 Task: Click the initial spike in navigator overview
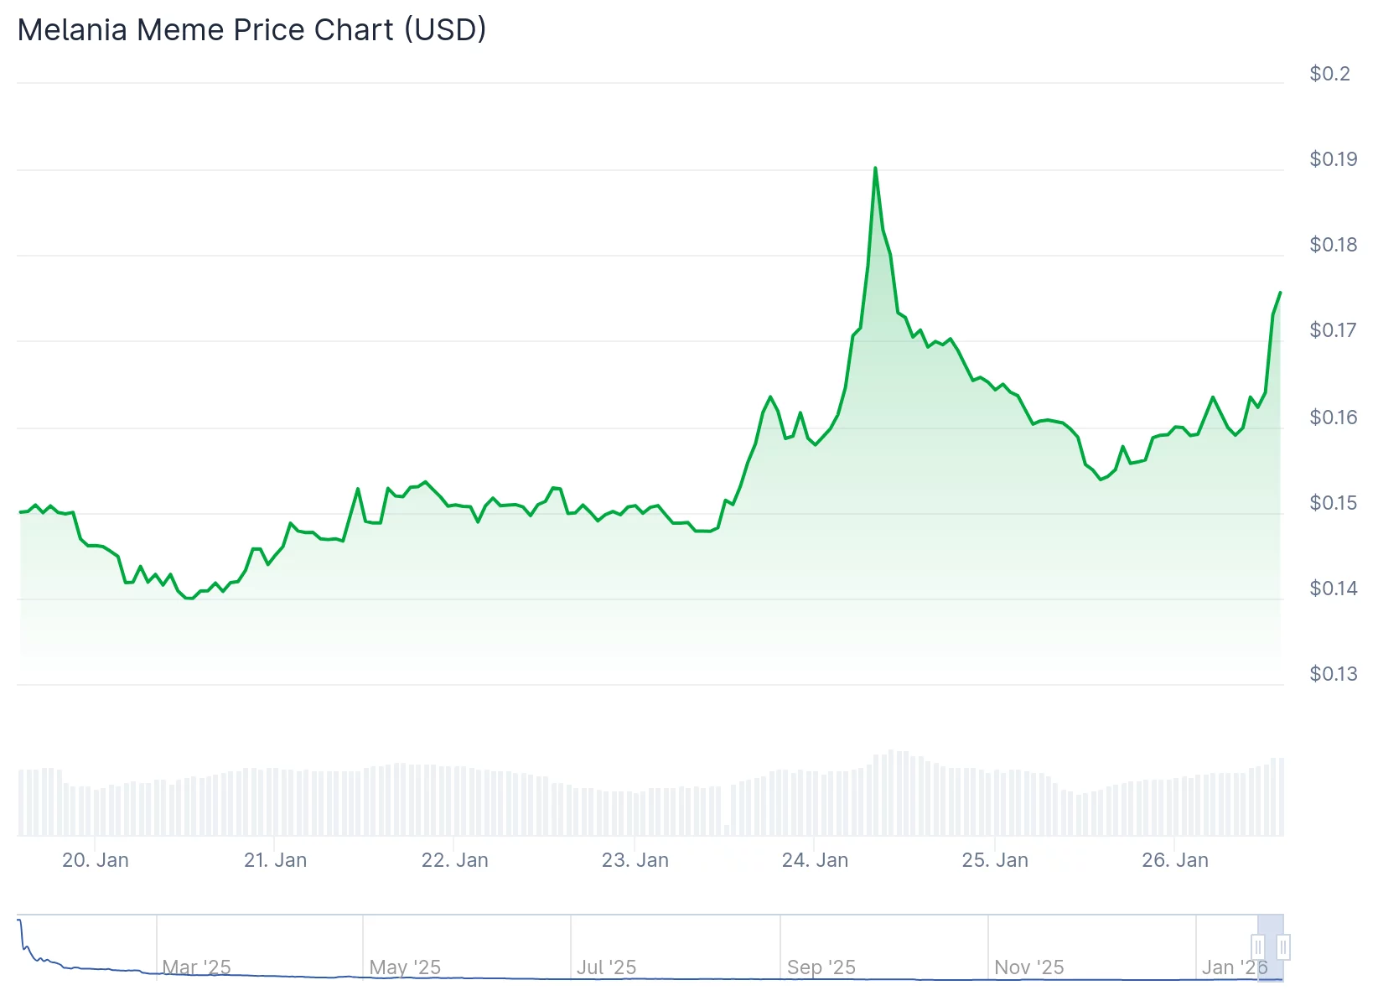tap(20, 922)
